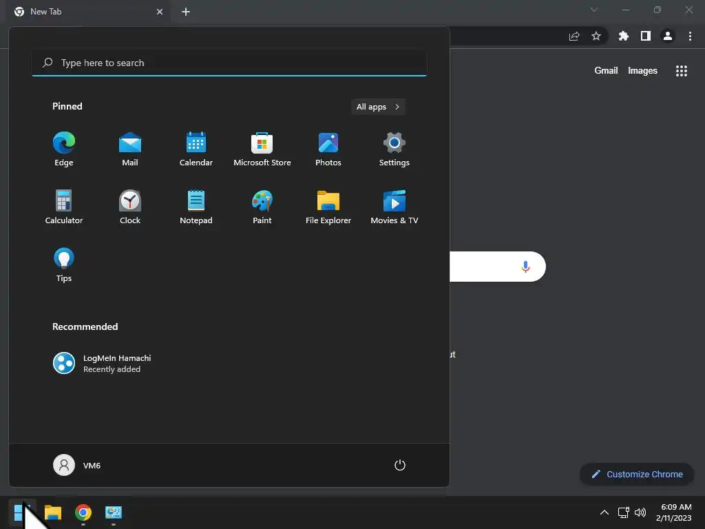Image resolution: width=705 pixels, height=529 pixels.
Task: Open the Paint app
Action: pos(262,207)
